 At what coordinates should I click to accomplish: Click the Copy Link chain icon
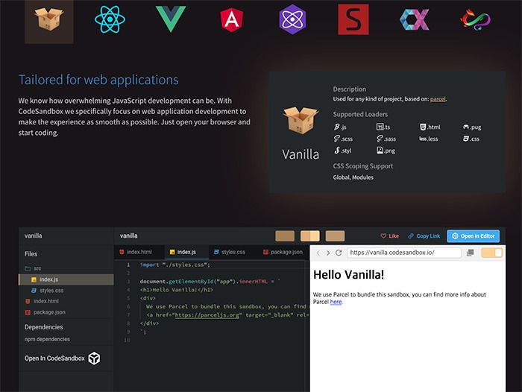411,236
